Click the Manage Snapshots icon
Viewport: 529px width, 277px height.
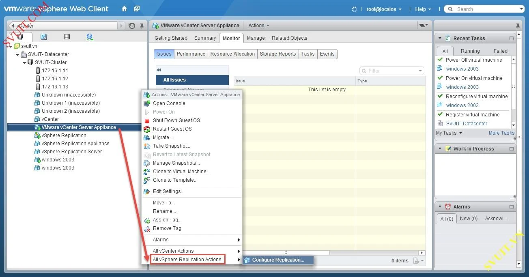pyautogui.click(x=147, y=163)
